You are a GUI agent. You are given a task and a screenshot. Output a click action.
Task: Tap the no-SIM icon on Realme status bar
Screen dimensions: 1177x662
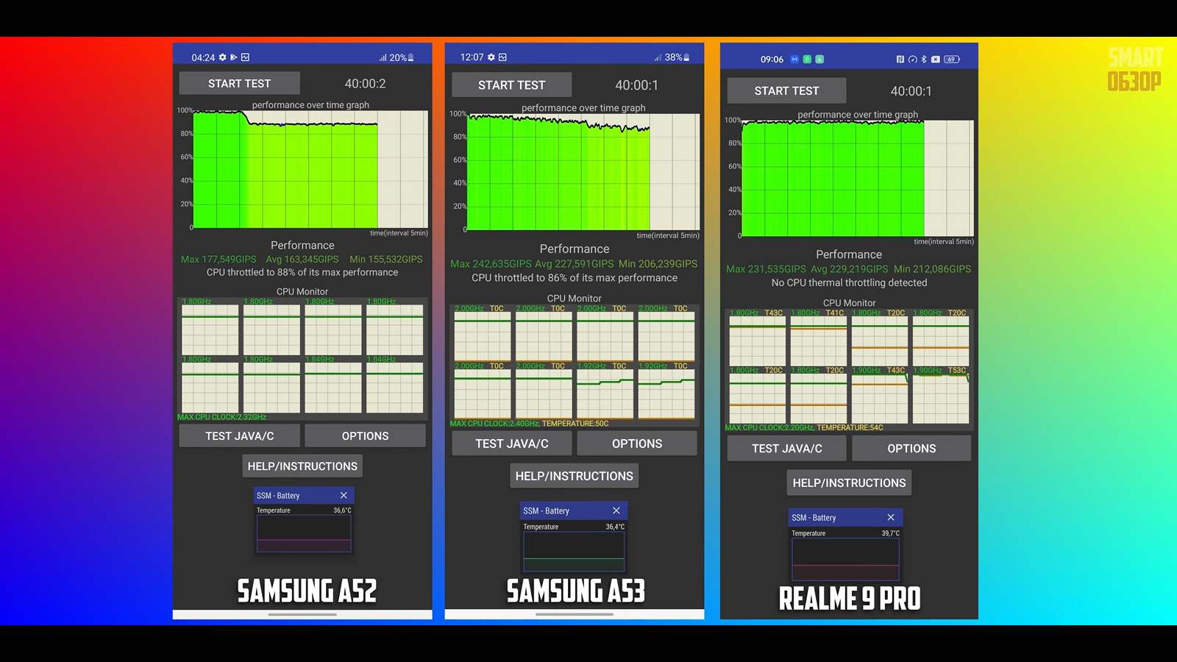936,60
